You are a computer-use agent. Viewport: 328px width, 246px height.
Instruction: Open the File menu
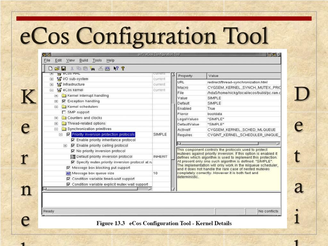coord(47,61)
